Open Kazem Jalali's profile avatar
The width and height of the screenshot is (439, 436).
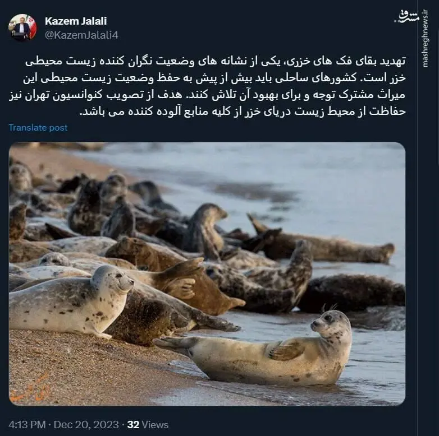click(x=22, y=27)
